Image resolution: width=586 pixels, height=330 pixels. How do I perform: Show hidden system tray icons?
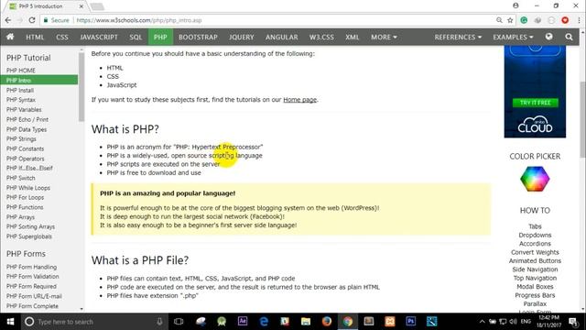click(483, 322)
